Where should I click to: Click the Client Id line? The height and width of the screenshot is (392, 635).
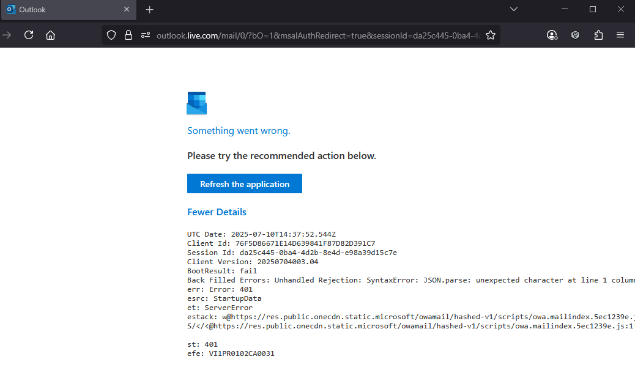point(281,244)
